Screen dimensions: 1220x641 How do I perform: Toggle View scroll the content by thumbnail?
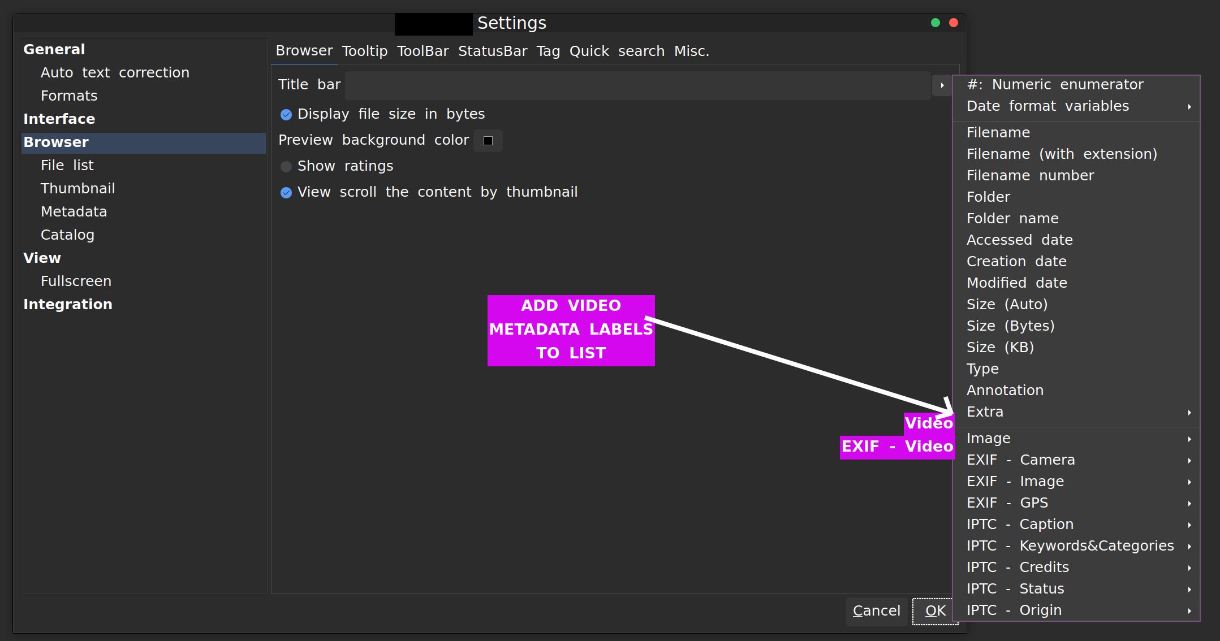click(x=286, y=193)
